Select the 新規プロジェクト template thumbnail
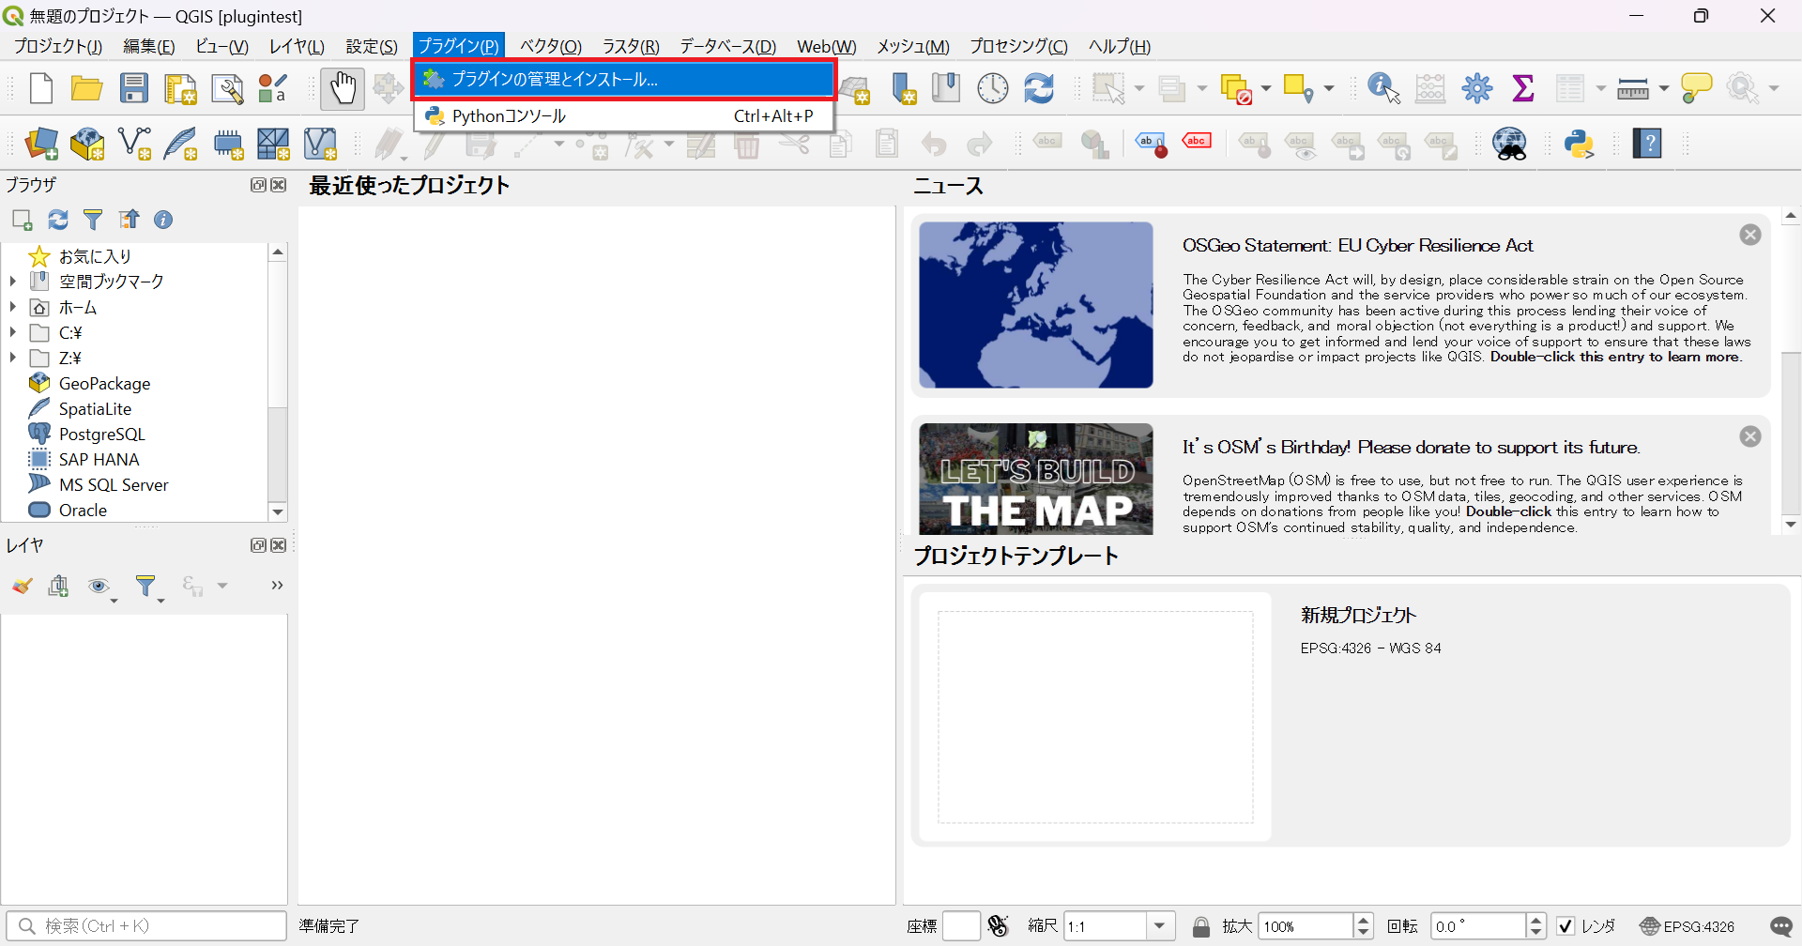The width and height of the screenshot is (1802, 946). (1095, 717)
